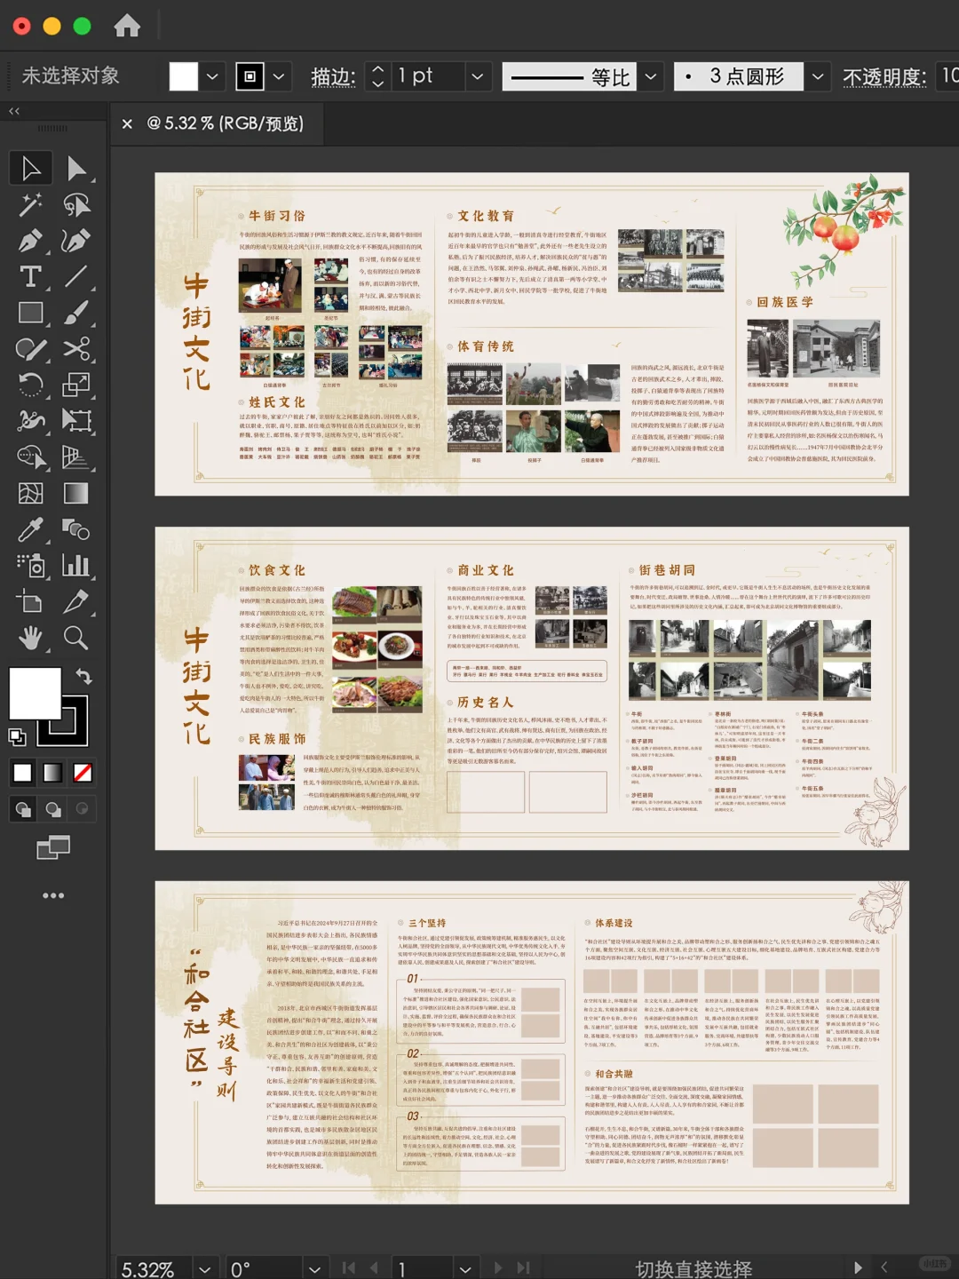959x1279 pixels.
Task: Open the fill color dropdown
Action: [212, 76]
